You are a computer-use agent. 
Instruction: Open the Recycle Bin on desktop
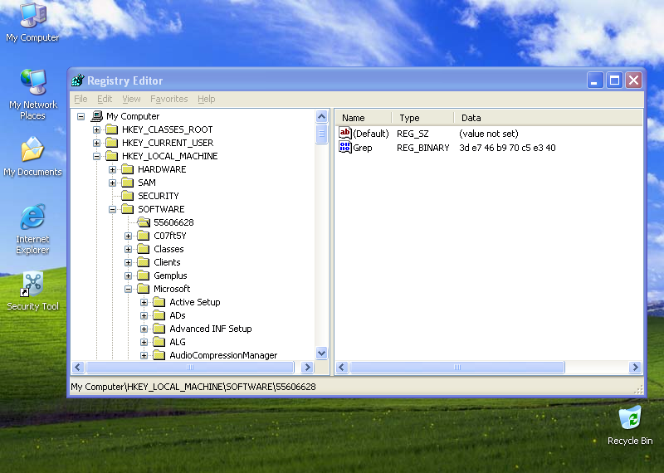pyautogui.click(x=630, y=426)
